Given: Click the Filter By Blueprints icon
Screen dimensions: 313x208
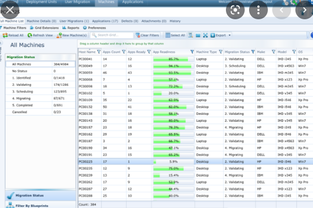Looking at the screenshot, I should 10,205.
